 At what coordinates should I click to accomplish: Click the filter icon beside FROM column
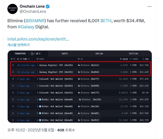coord(38,59)
